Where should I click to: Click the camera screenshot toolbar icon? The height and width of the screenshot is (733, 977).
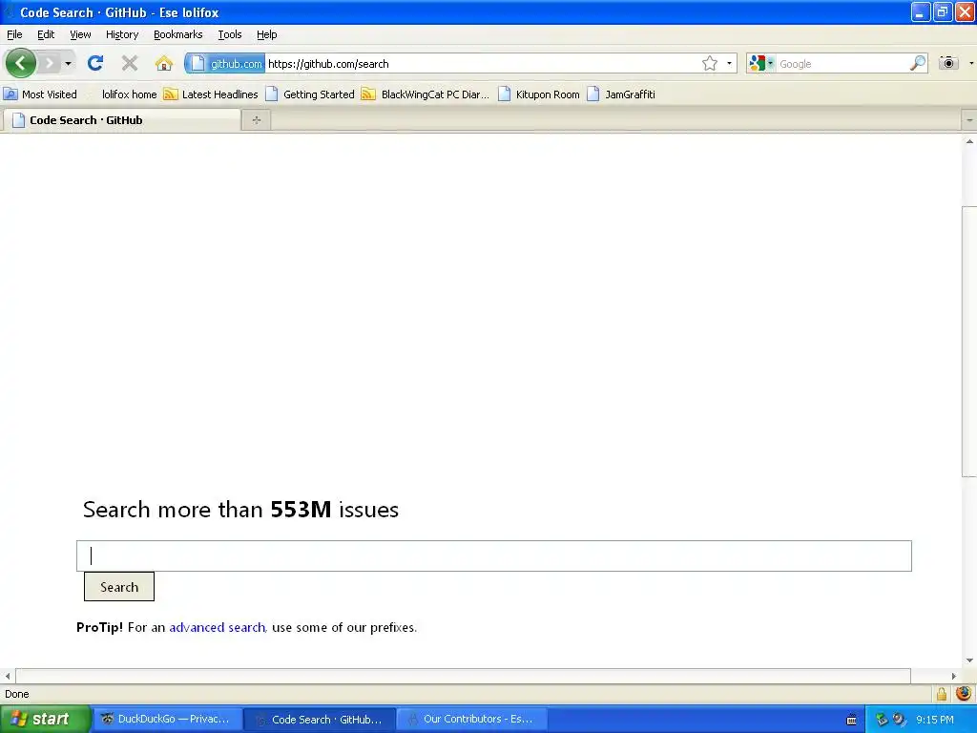click(948, 63)
